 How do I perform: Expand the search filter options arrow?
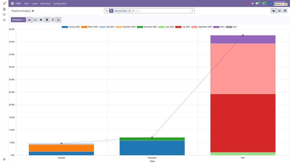pos(192,10)
